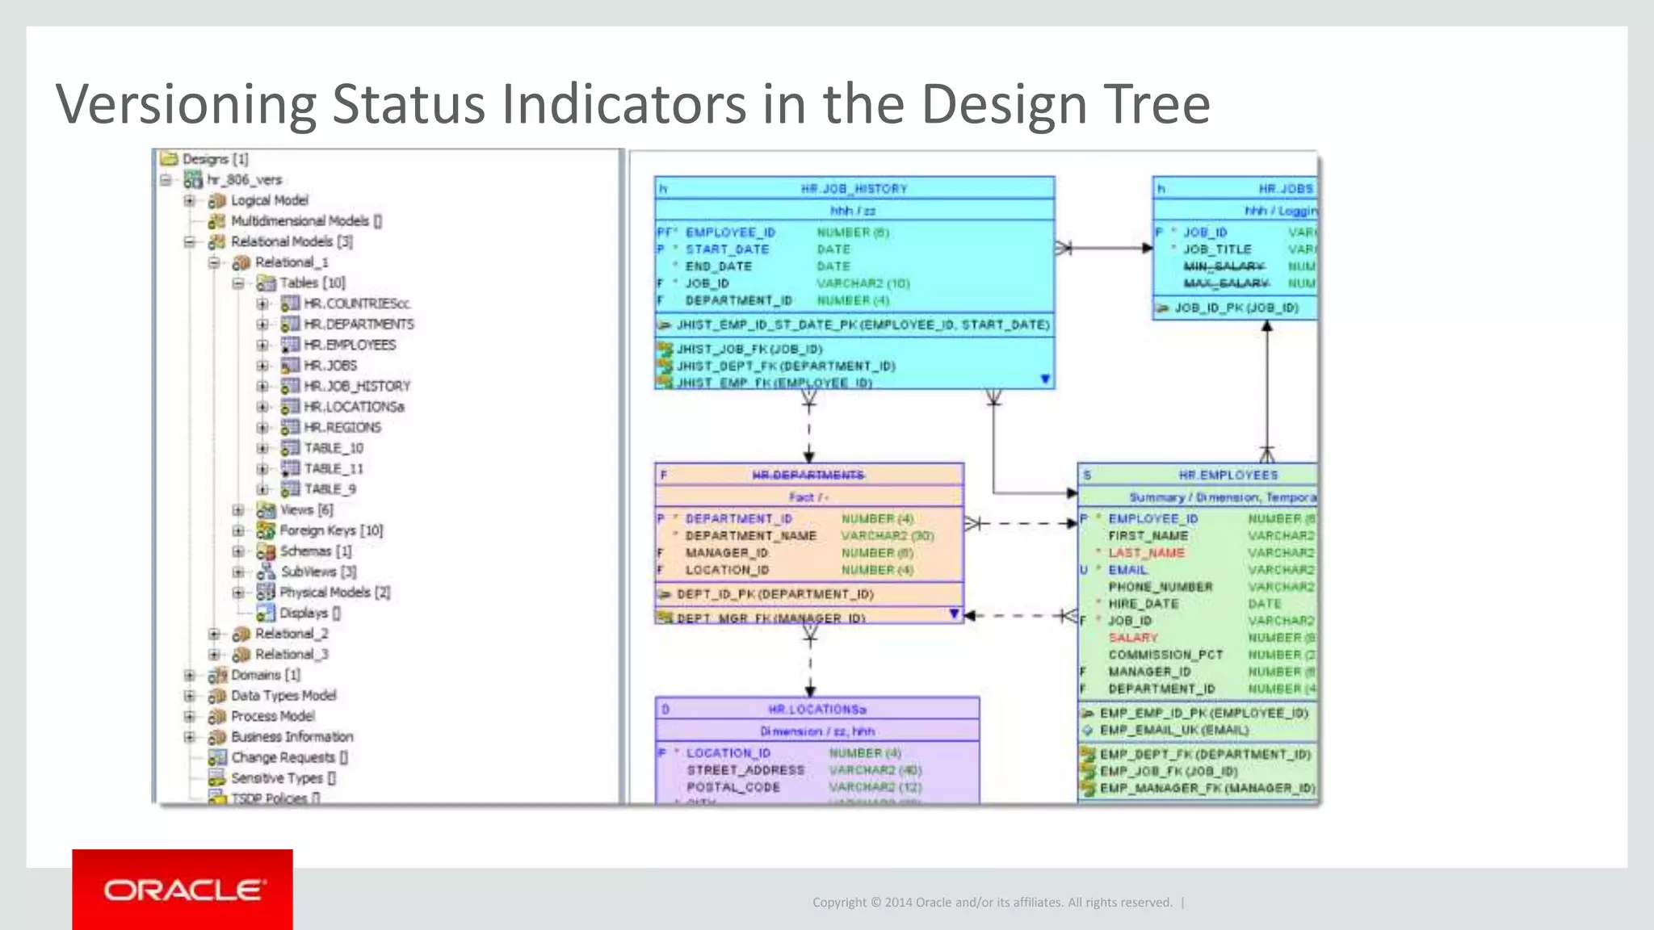Select the HR.JOBS table title in diagram

point(1286,188)
